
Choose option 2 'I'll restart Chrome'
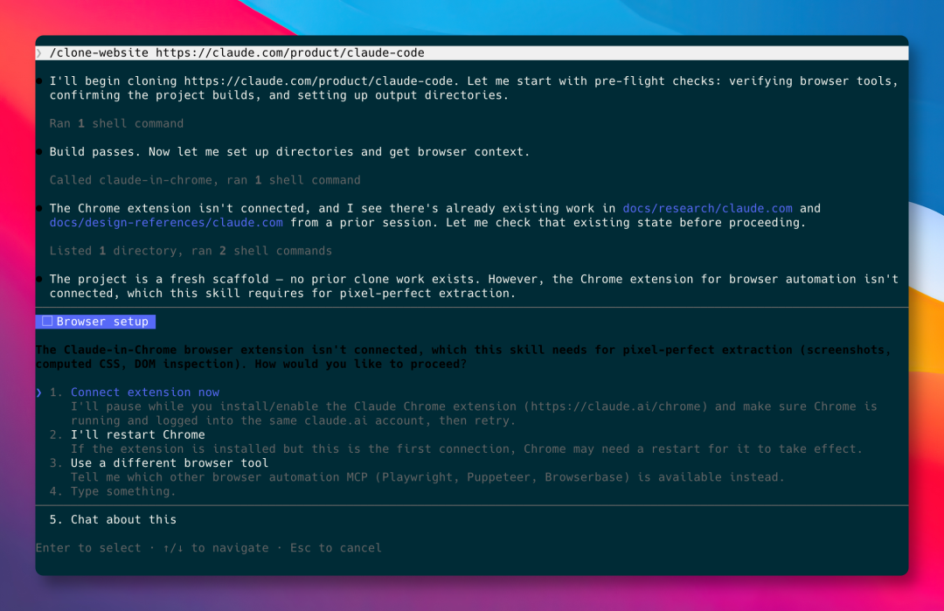(137, 434)
